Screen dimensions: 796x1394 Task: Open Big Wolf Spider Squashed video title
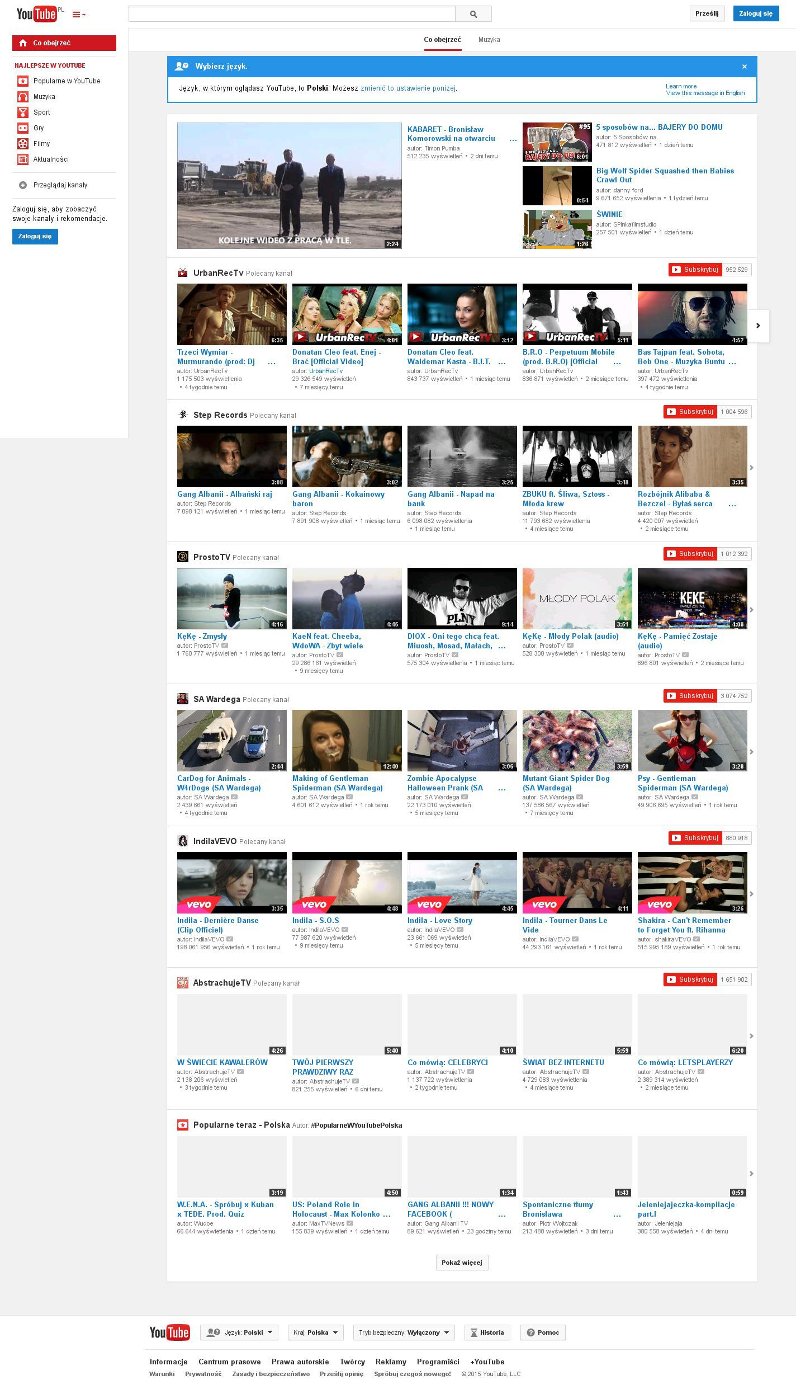coord(665,176)
